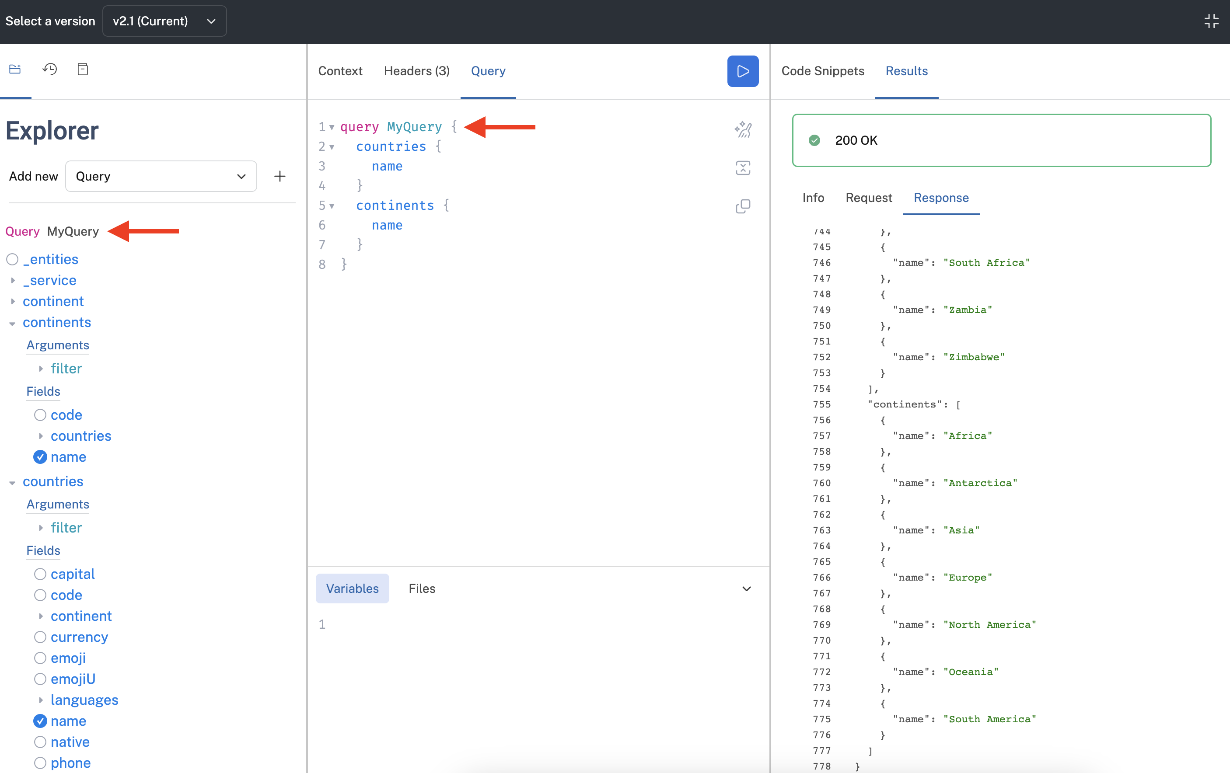This screenshot has height=773, width=1230.
Task: Click the History (clock) icon
Action: click(x=50, y=69)
